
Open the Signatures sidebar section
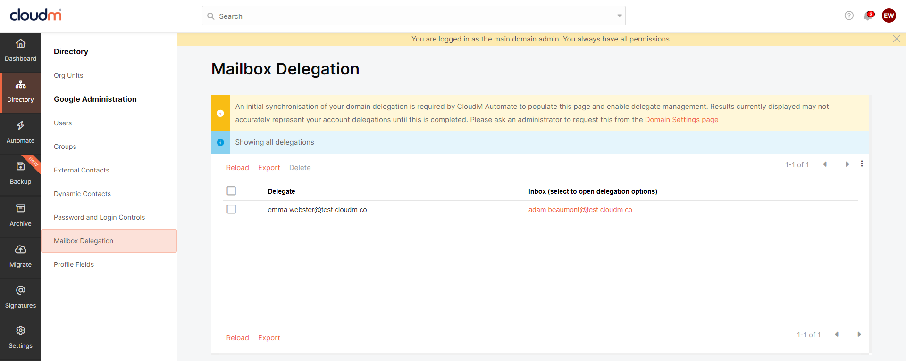20,297
